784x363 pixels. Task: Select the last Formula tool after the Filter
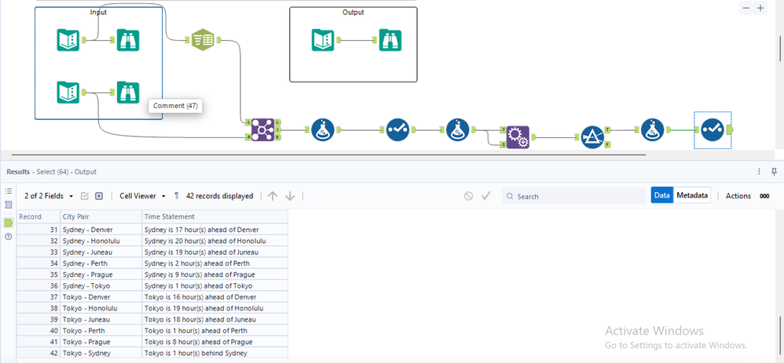point(653,130)
